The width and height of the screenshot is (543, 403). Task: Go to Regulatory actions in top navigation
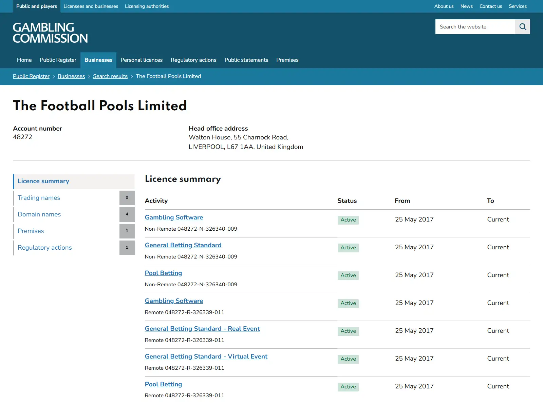193,60
